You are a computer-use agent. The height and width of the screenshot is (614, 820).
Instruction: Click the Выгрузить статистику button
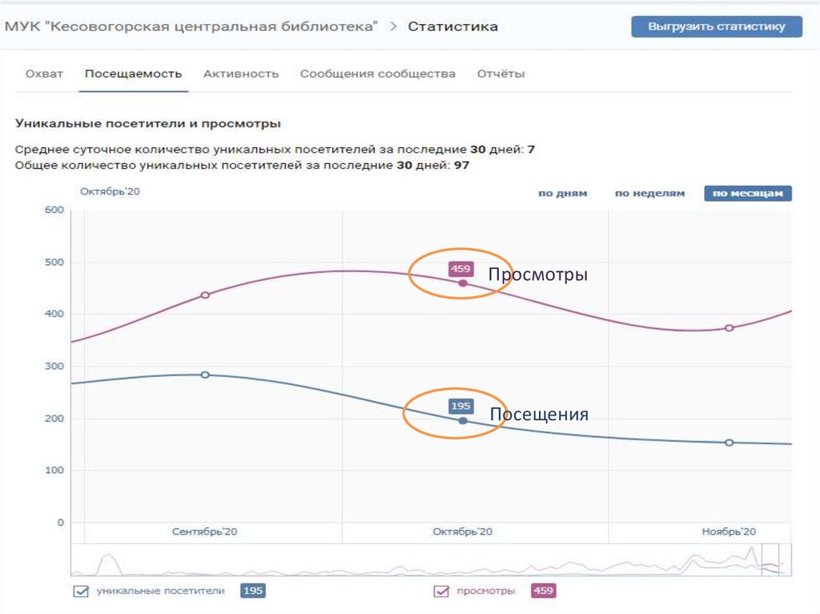(x=717, y=26)
